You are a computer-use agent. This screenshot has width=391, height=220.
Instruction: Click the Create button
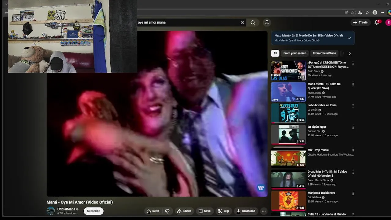360,22
